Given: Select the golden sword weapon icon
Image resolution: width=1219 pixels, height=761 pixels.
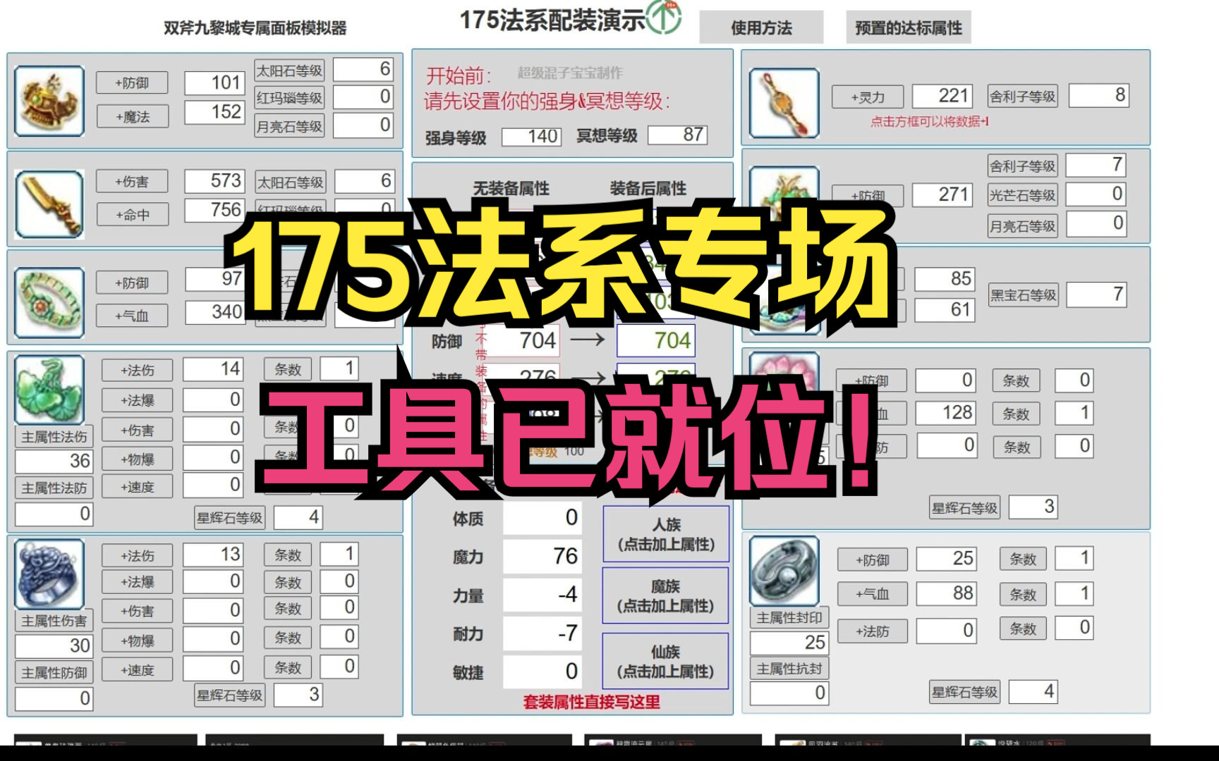Looking at the screenshot, I should coord(48,204).
